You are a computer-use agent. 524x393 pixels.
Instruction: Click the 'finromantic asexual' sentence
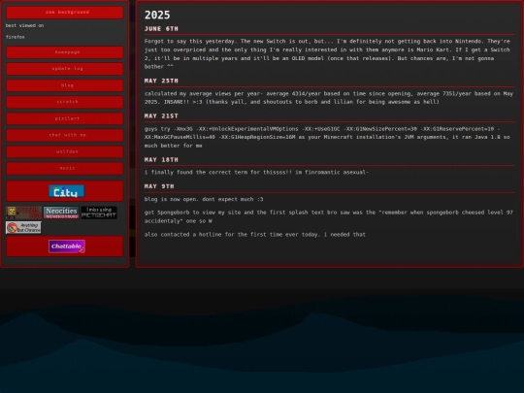(x=256, y=173)
